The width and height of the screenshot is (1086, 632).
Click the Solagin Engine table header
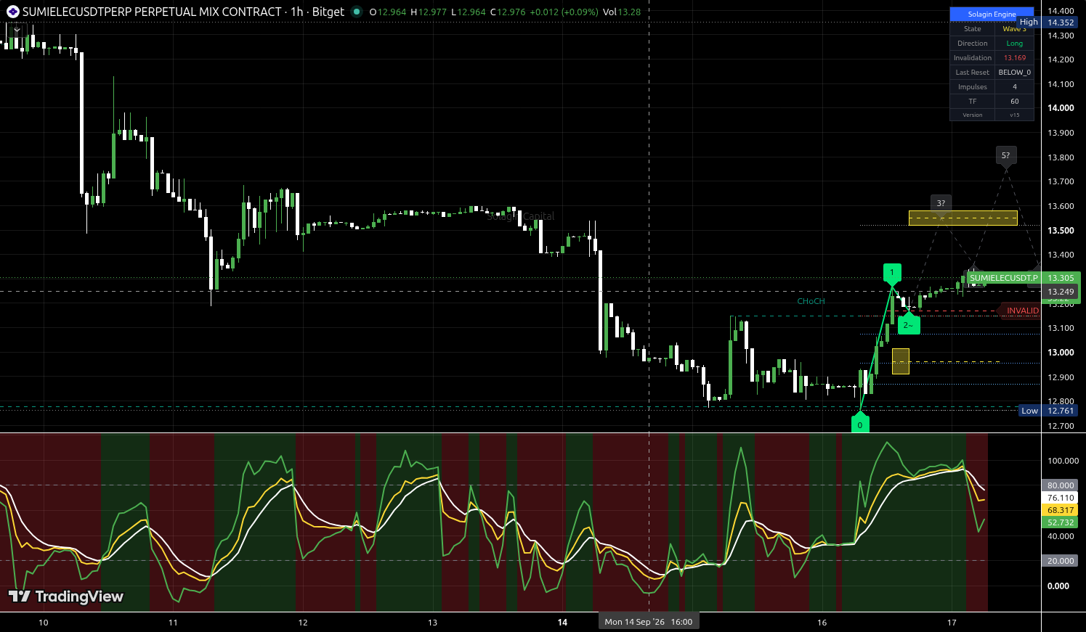992,14
